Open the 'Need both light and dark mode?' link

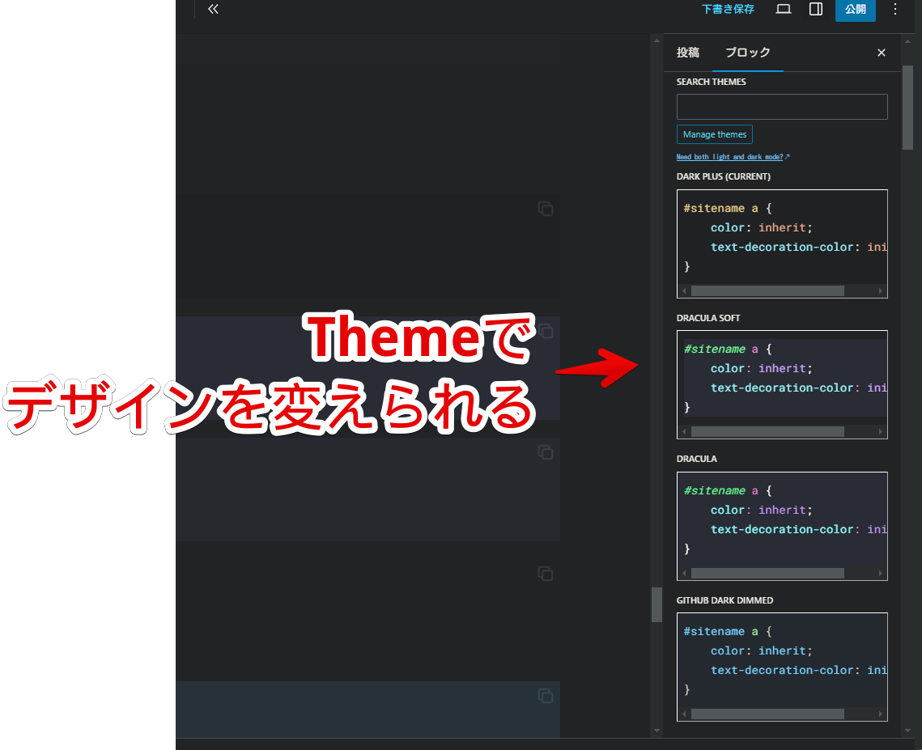point(732,157)
